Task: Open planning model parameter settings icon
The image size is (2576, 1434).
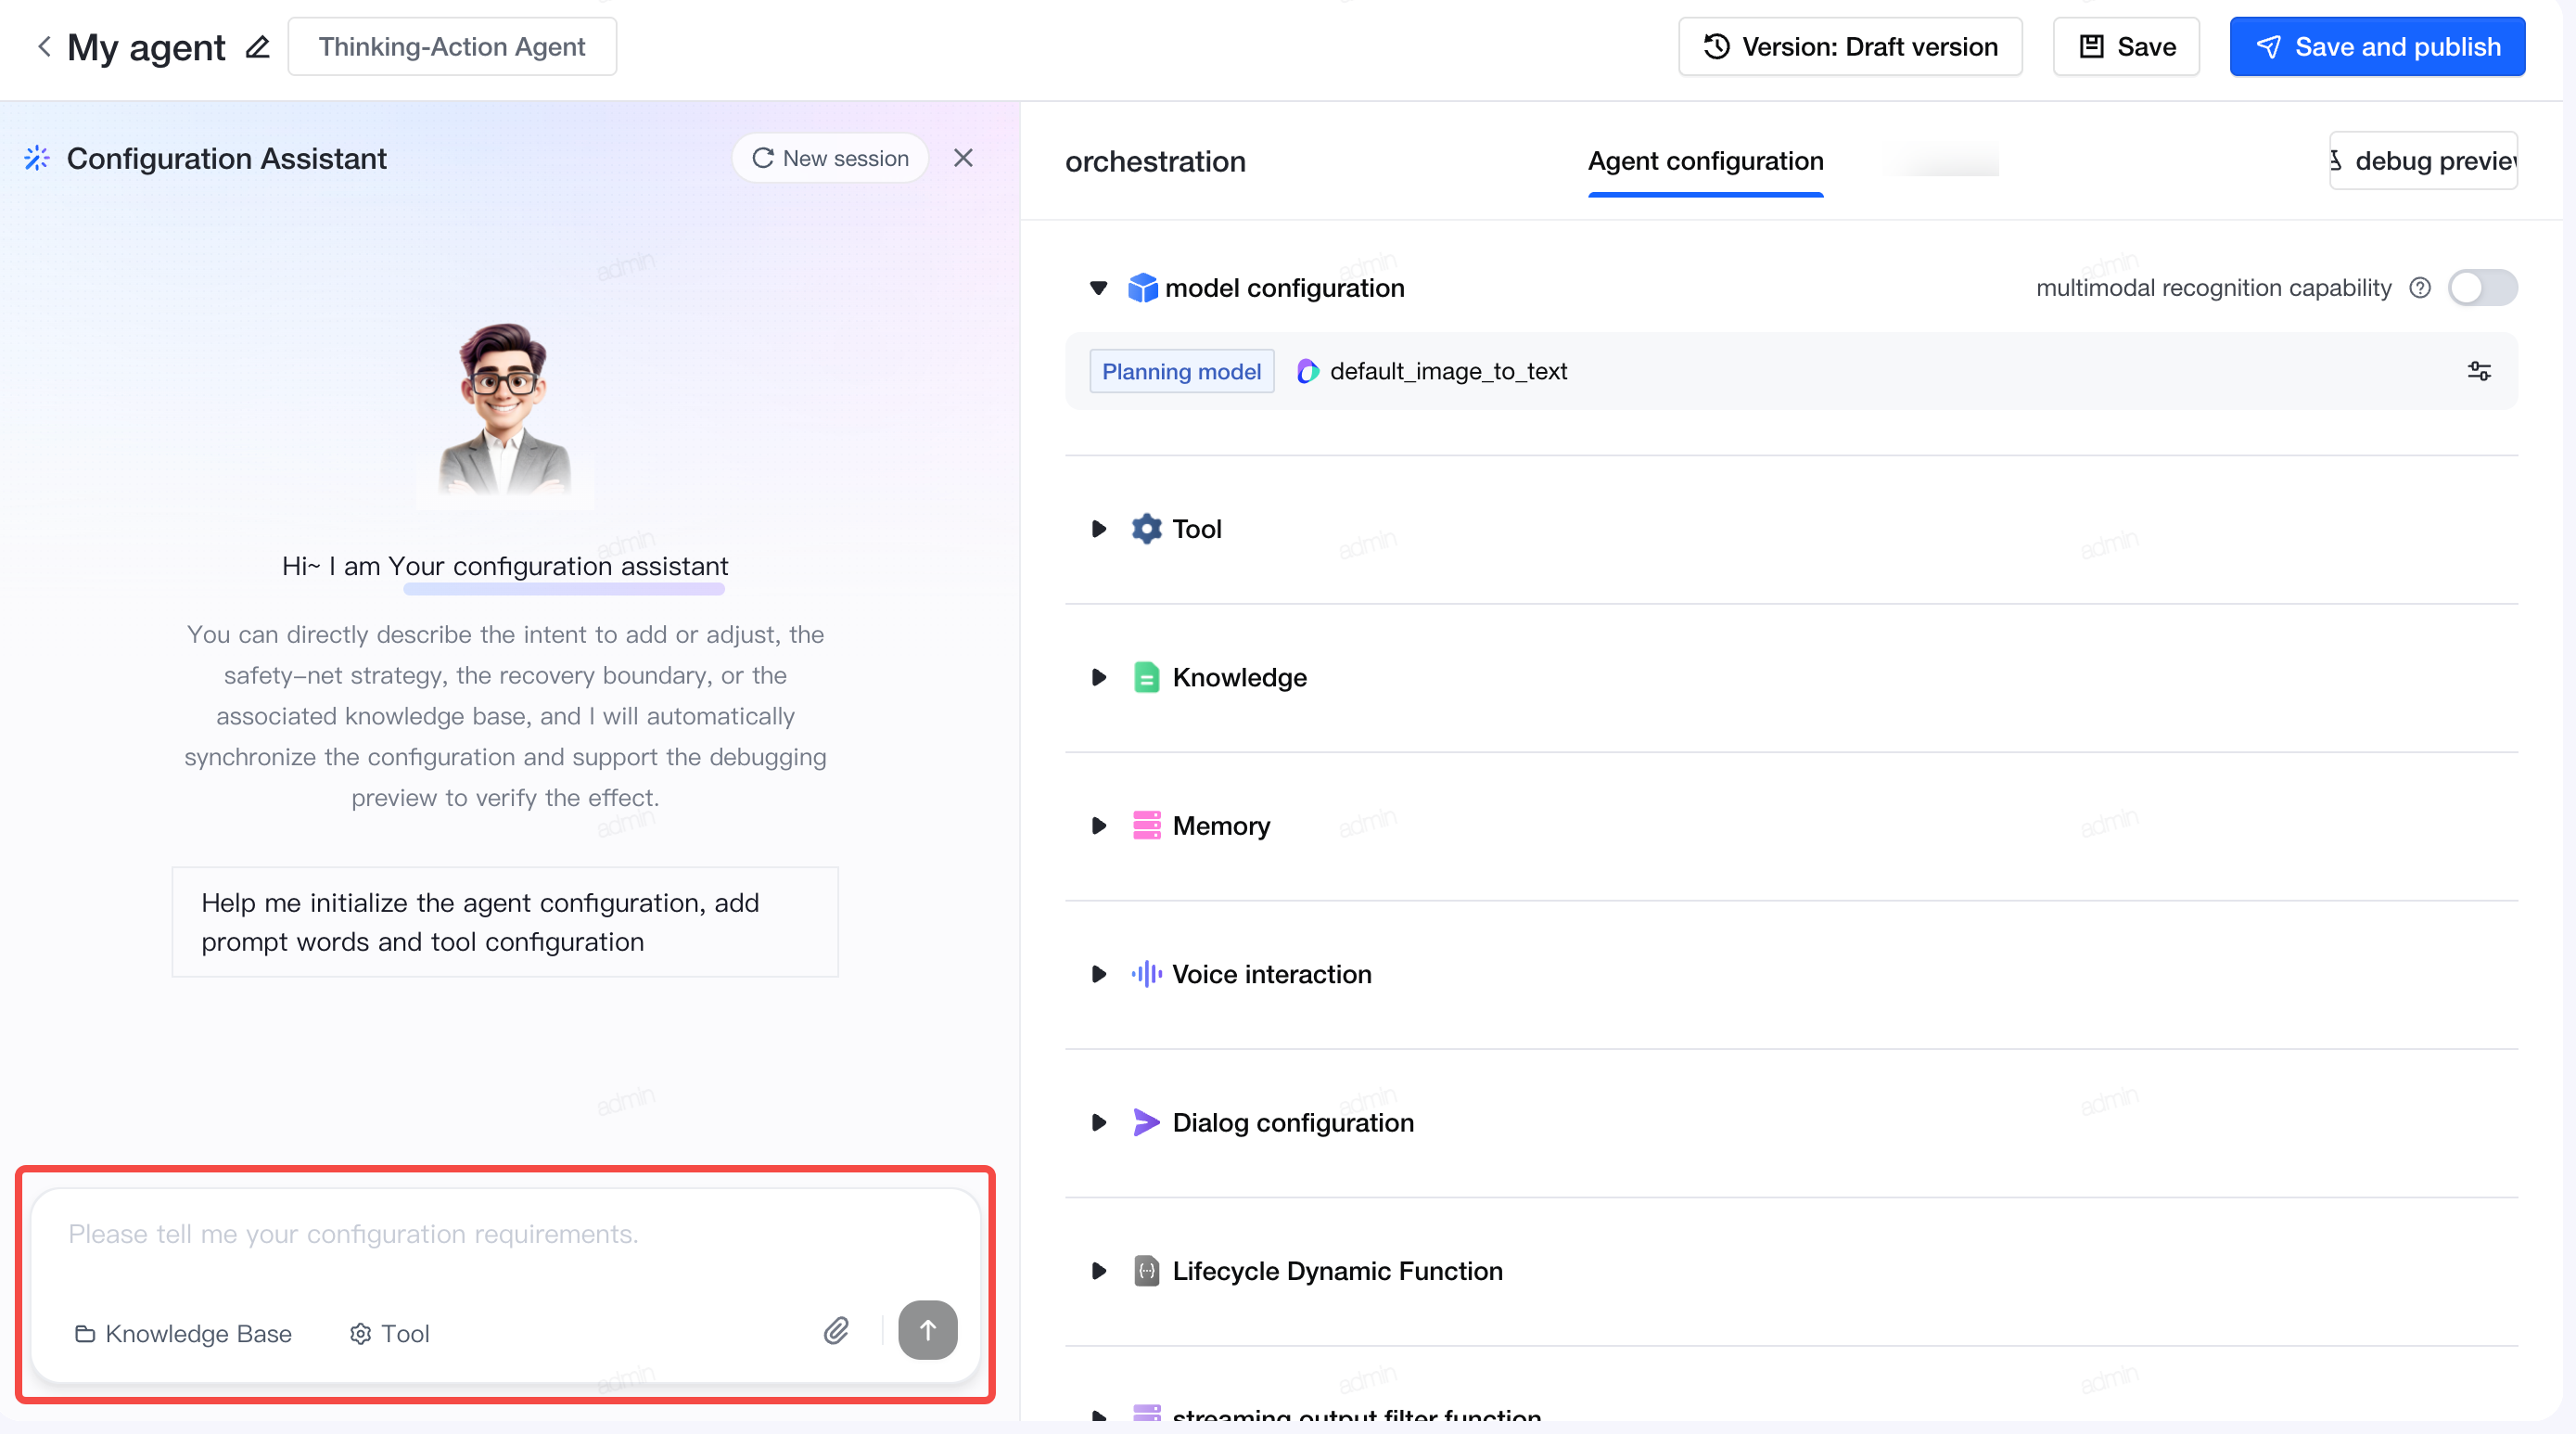Action: pyautogui.click(x=2479, y=371)
